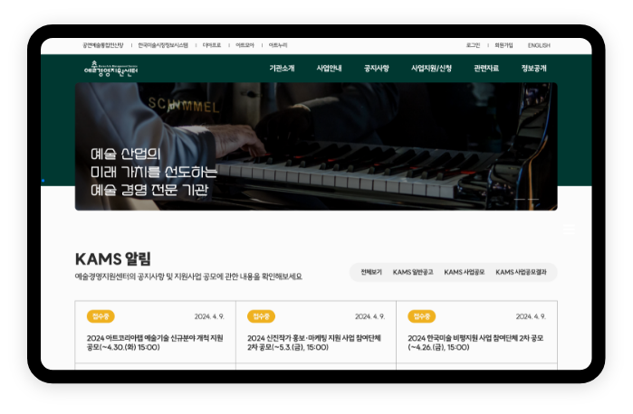Select the KAMS 사업공모 filter tab

(464, 272)
